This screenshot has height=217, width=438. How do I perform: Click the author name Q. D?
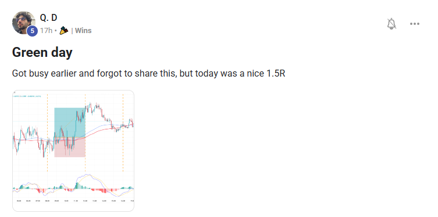[x=49, y=18]
